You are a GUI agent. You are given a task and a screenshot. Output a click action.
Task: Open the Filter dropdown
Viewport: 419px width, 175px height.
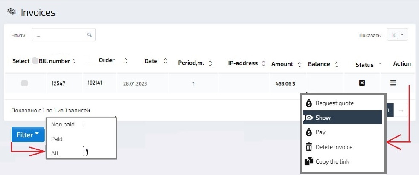28,135
